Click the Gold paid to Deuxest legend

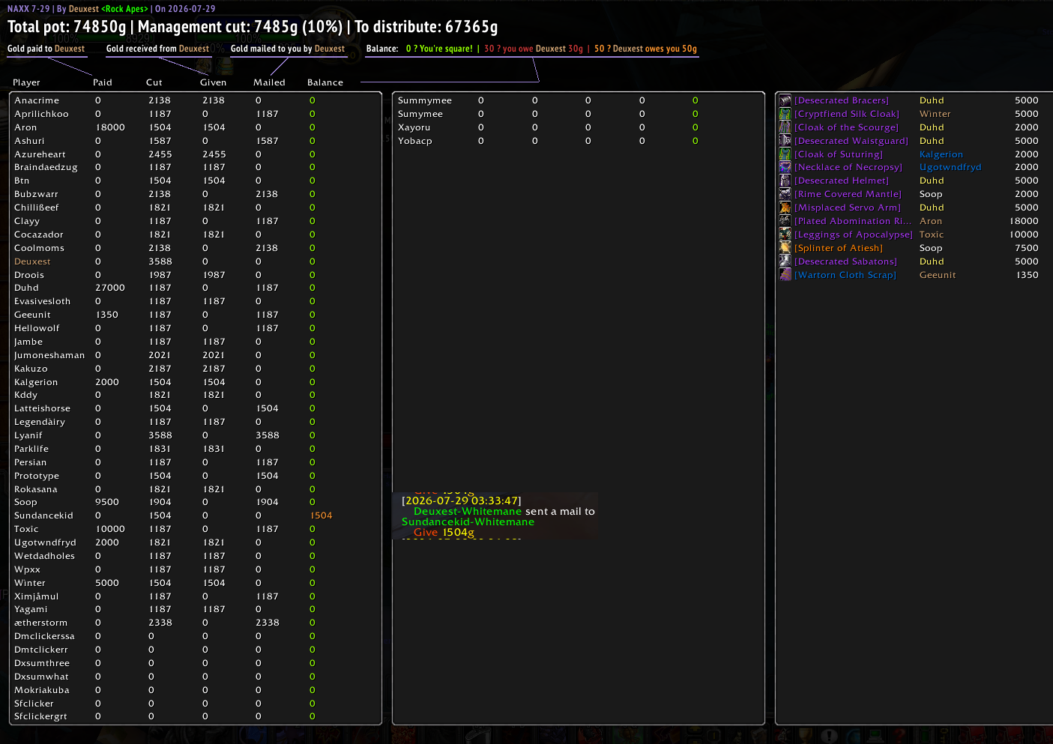[46, 49]
